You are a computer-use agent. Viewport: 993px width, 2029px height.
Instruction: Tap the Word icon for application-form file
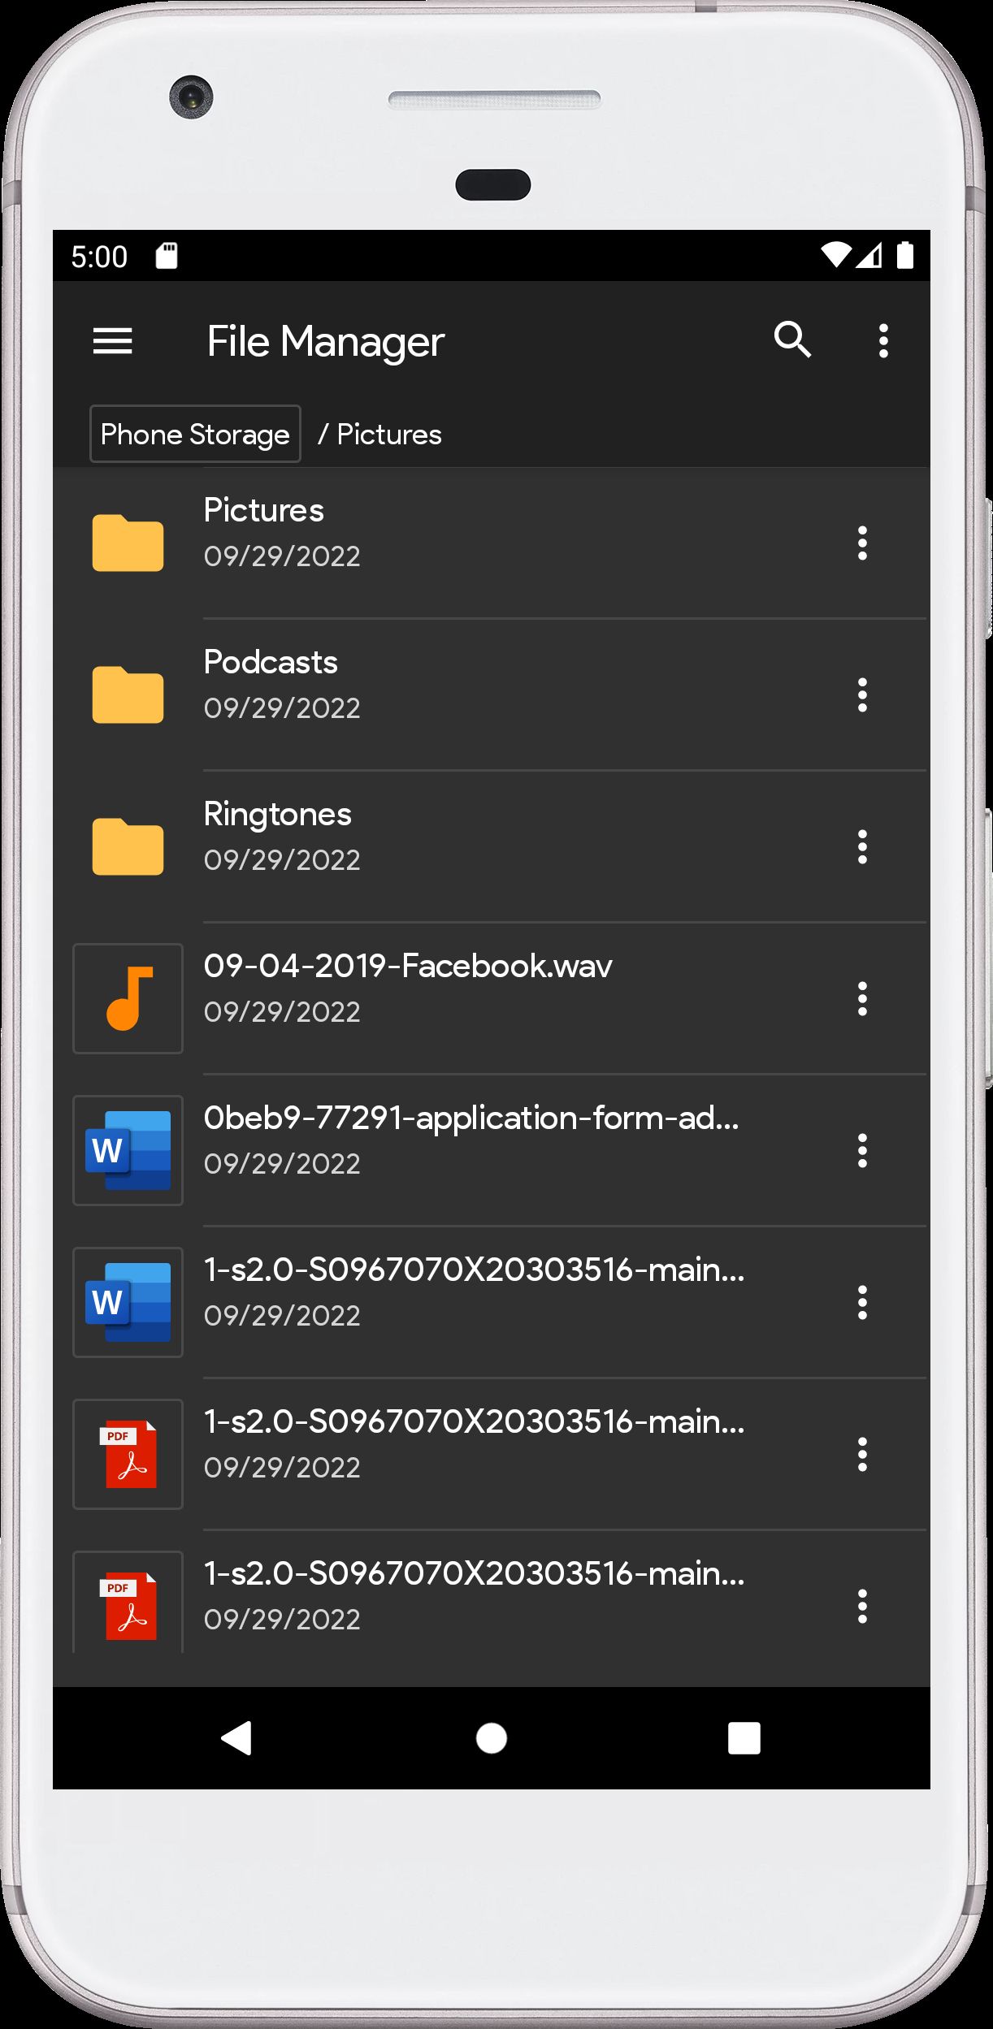[128, 1150]
